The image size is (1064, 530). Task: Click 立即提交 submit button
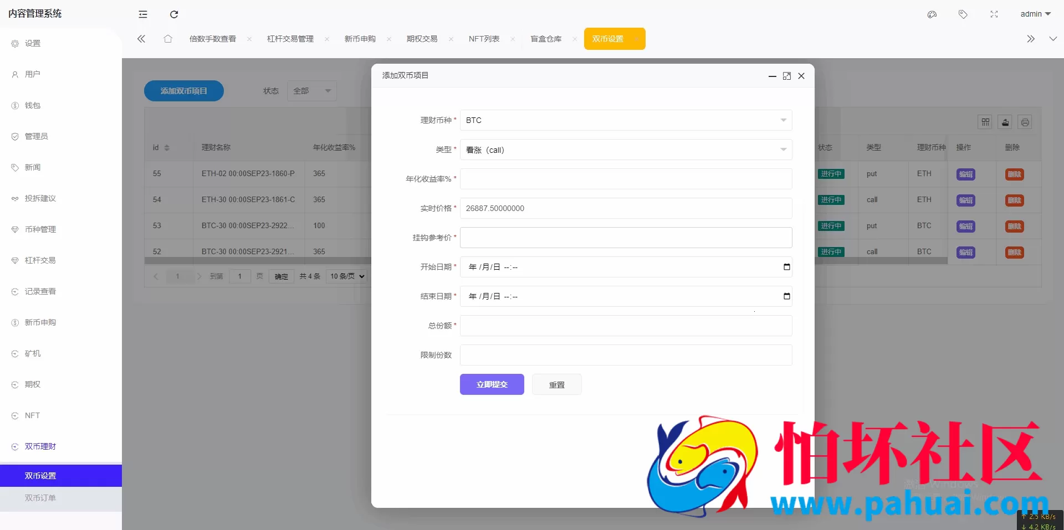492,384
